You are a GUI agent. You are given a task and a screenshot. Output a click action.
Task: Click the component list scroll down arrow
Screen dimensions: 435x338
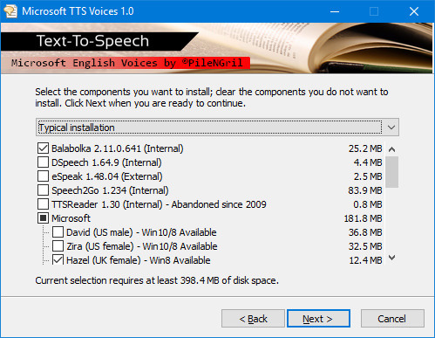(x=391, y=258)
